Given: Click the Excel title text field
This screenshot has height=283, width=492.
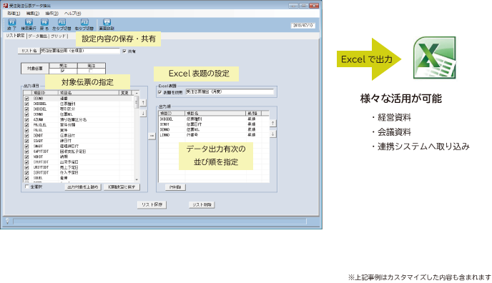Looking at the screenshot, I should [230, 91].
